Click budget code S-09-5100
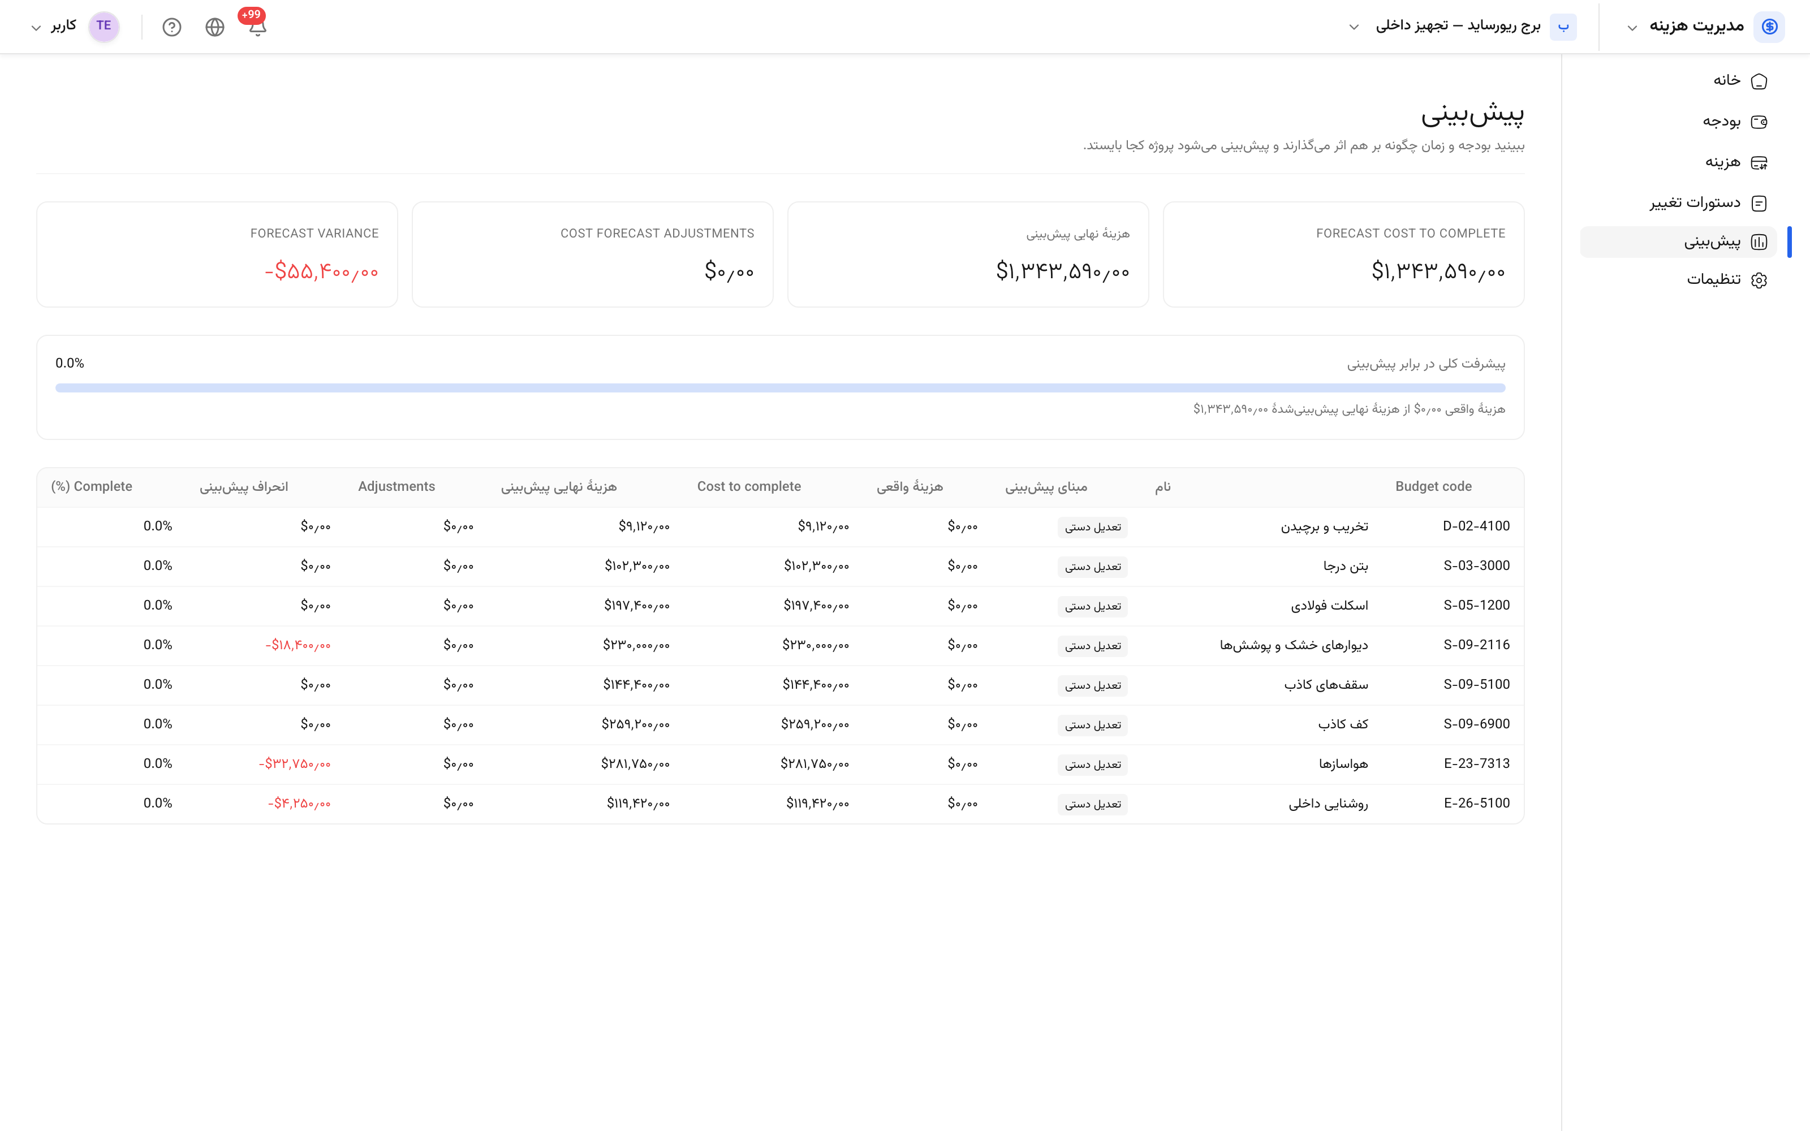This screenshot has height=1131, width=1810. point(1476,684)
